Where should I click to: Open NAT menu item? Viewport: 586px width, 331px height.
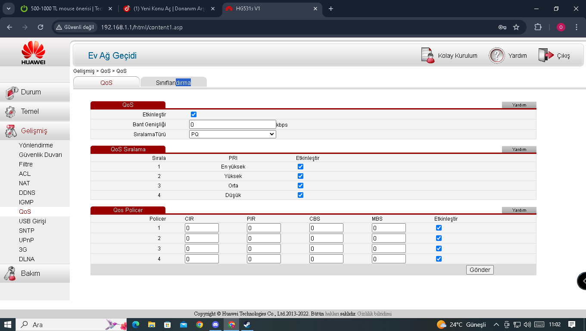25,183
